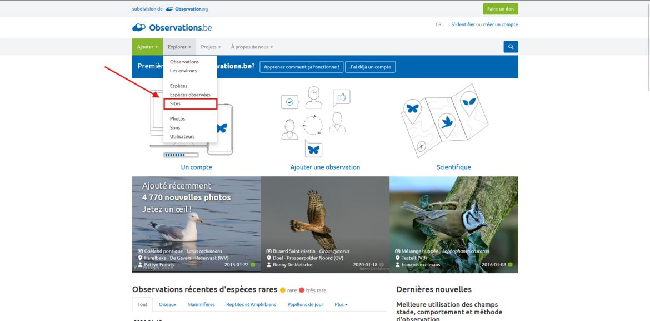
Task: Select Photos in the Explorer menu
Action: pyautogui.click(x=178, y=118)
